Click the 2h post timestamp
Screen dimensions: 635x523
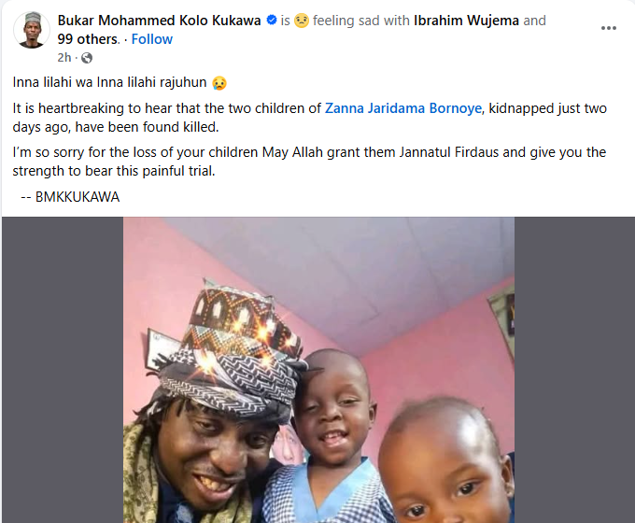point(64,58)
